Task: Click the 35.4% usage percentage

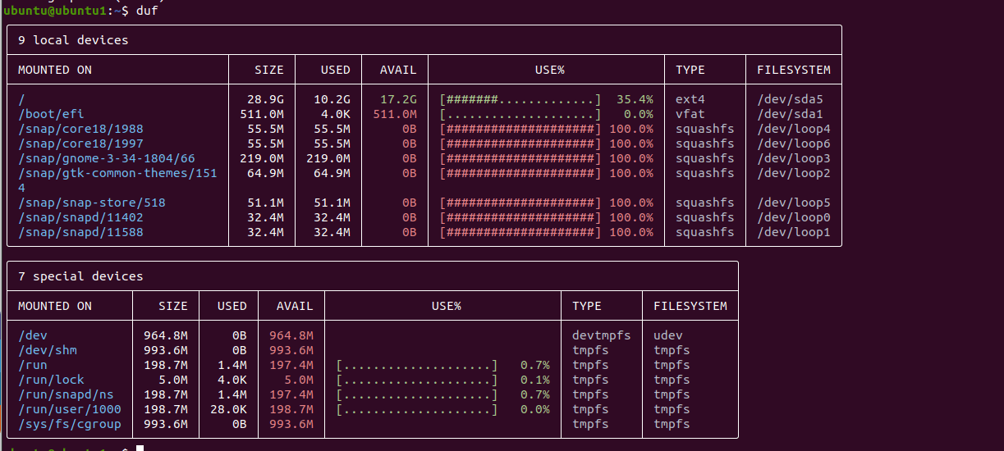Action: click(635, 99)
